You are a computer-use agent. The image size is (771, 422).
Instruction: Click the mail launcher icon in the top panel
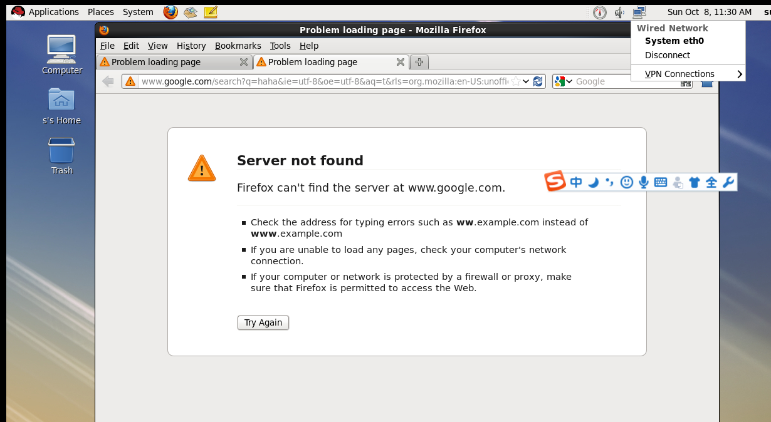point(191,12)
